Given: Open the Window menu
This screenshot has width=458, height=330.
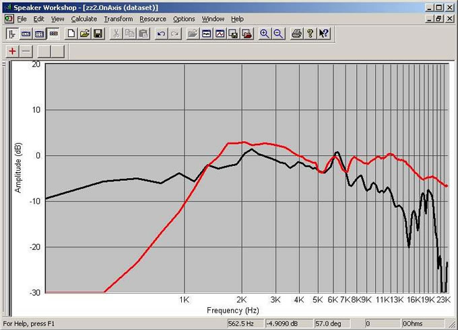Looking at the screenshot, I should [x=214, y=19].
